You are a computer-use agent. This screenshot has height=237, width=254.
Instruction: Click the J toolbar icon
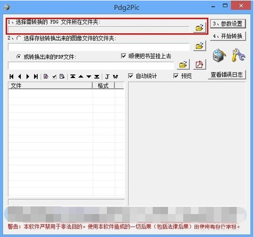107,76
